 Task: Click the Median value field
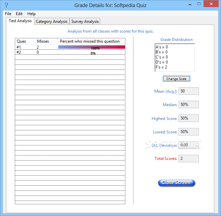pos(188,104)
